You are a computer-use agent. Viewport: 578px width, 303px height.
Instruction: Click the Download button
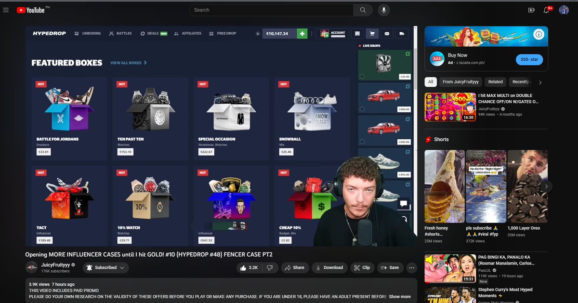329,267
